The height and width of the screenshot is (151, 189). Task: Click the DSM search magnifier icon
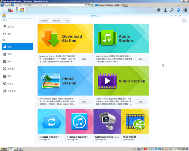tap(172, 10)
